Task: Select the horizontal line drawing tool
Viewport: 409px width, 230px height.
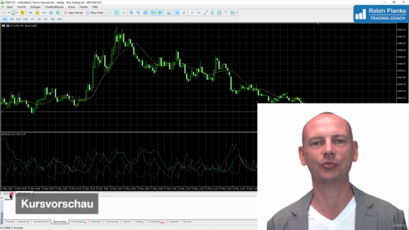Action: pos(199,13)
